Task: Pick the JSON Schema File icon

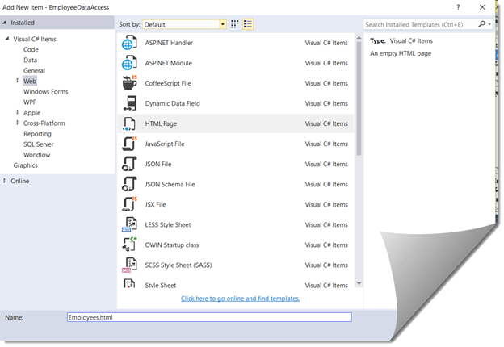Action: pos(129,184)
